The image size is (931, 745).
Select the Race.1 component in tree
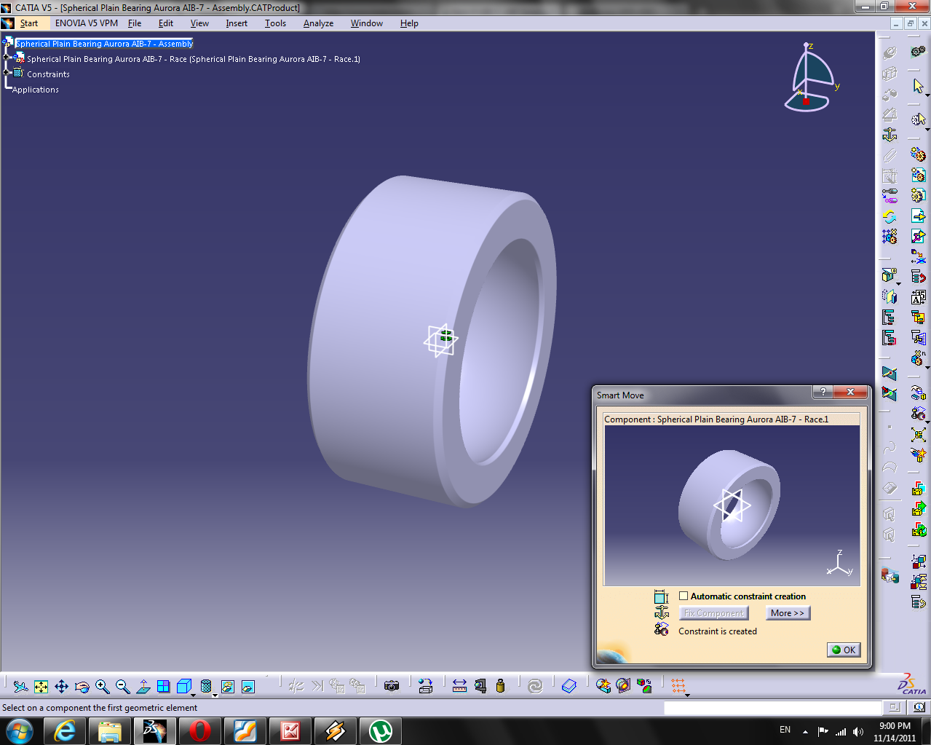click(x=194, y=59)
